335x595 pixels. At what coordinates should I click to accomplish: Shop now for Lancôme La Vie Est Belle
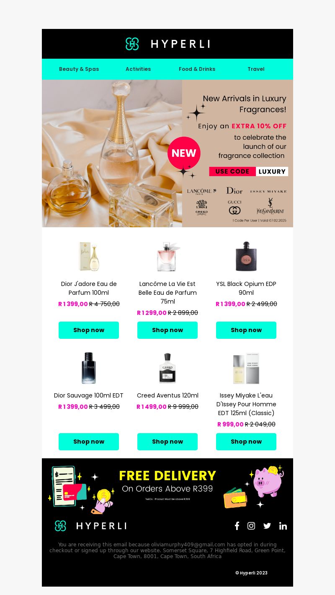click(x=167, y=330)
